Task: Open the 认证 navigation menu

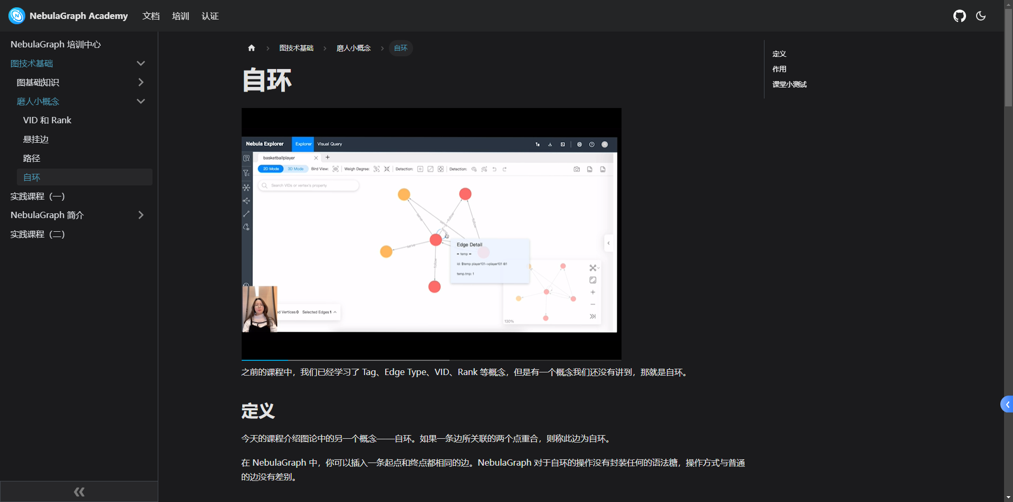Action: 210,16
